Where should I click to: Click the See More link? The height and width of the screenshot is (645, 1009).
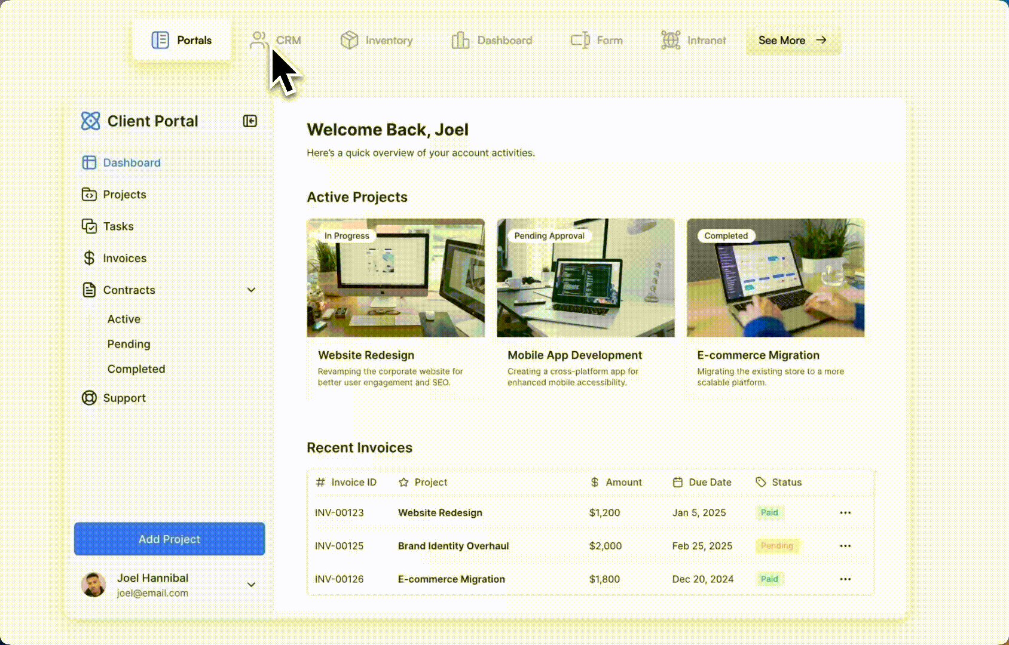[793, 40]
